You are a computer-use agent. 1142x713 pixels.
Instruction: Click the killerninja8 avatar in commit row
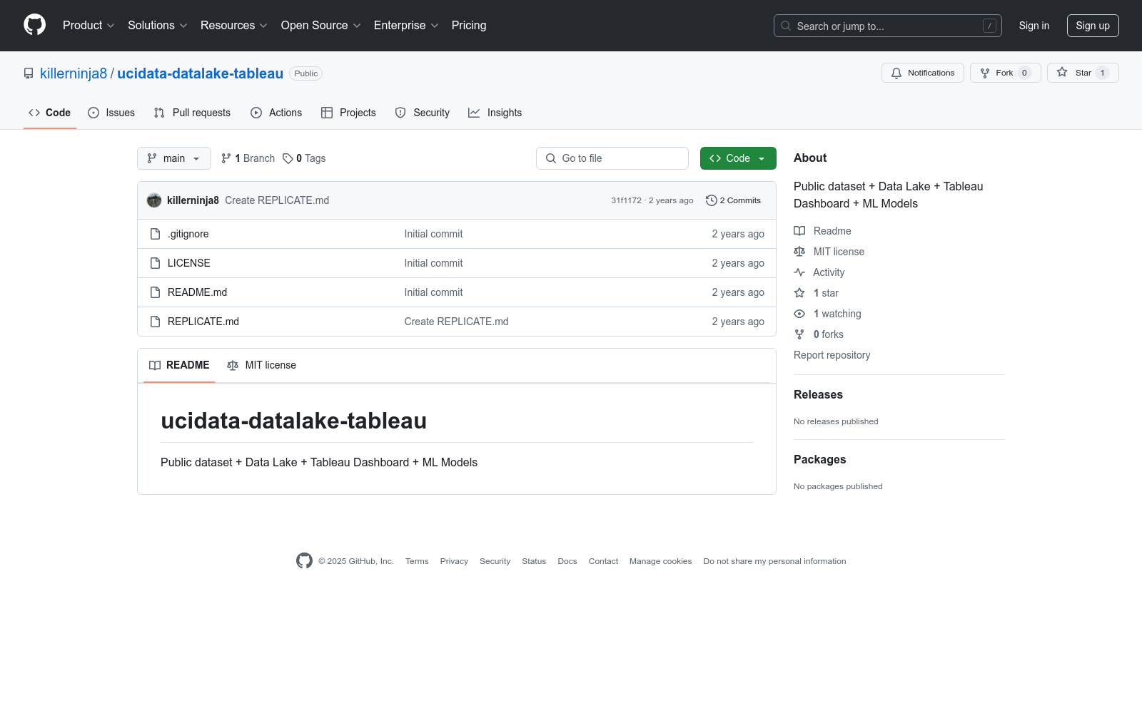[x=154, y=200]
